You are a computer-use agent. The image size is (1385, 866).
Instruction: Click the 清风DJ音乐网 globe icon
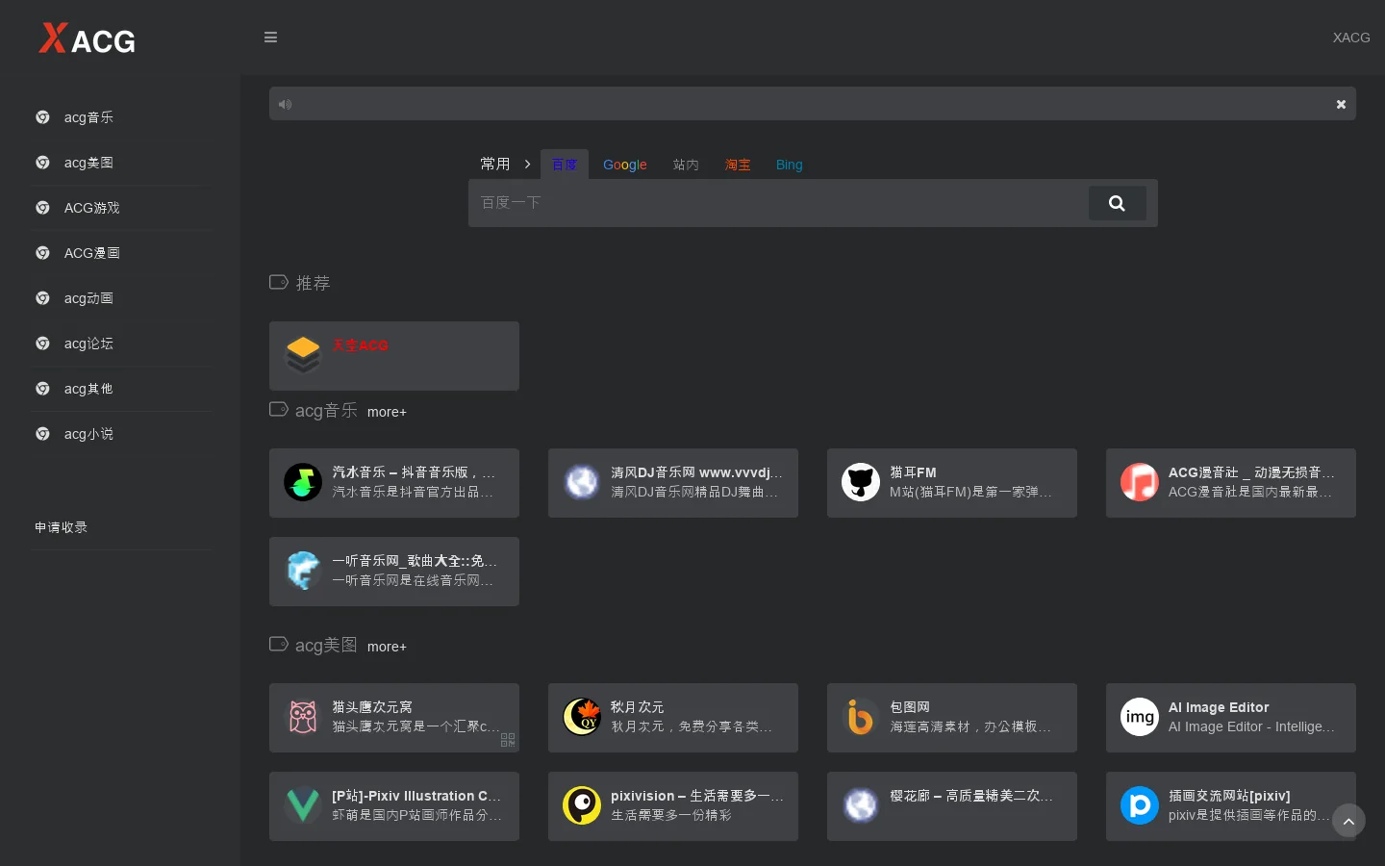(582, 482)
